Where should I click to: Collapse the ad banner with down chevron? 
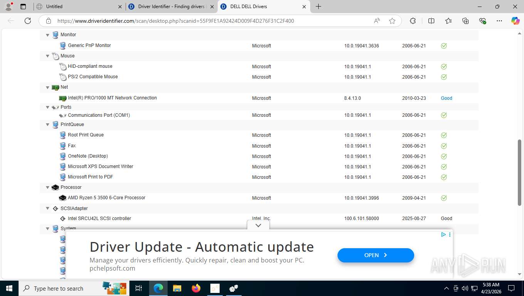pos(258,225)
